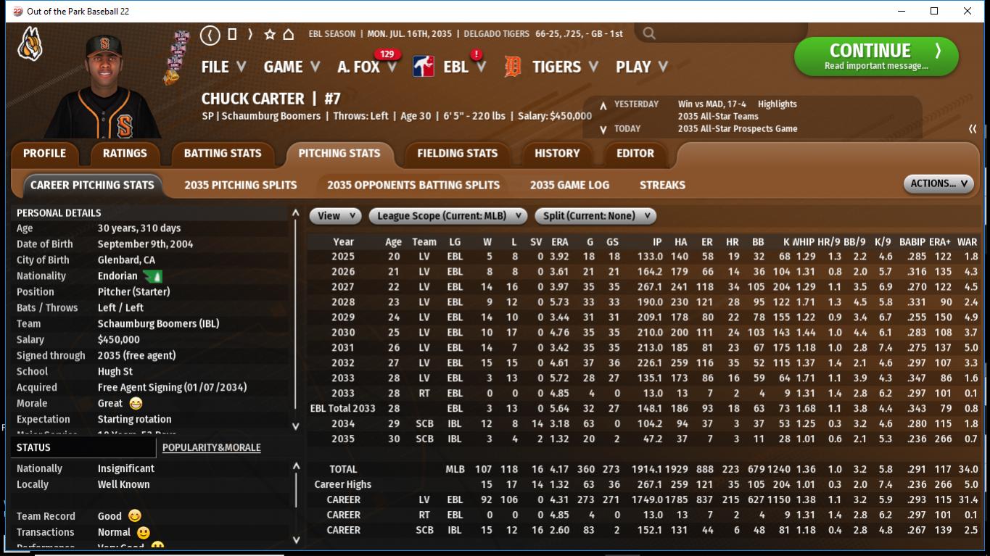Collapse the news panel with double-chevron icon

tap(973, 129)
